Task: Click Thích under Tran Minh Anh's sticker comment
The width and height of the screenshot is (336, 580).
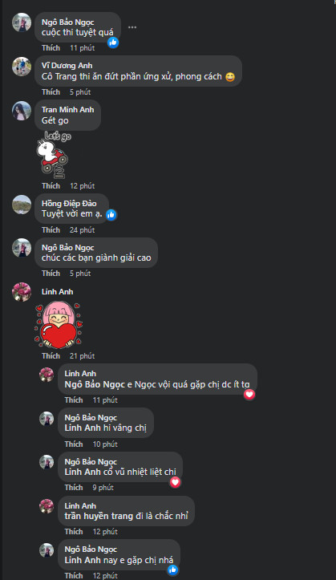Action: point(51,185)
